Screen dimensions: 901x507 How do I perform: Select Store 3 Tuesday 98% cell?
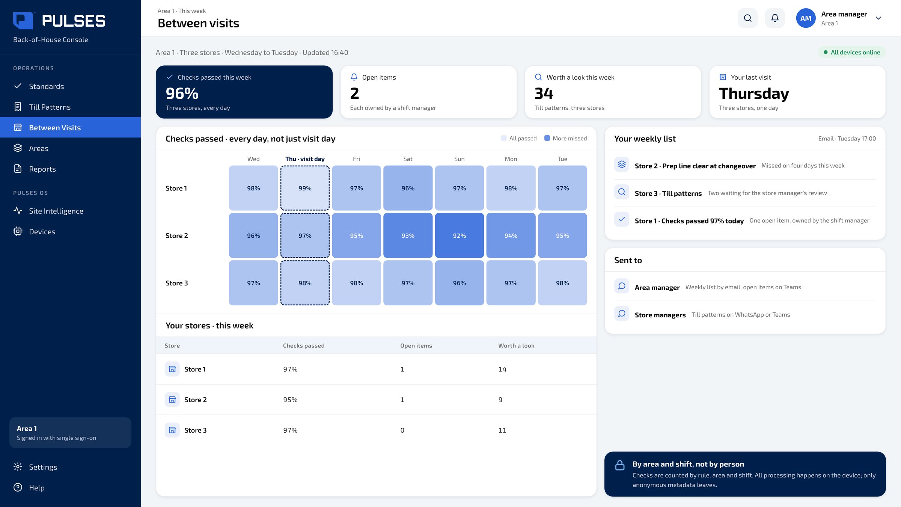562,283
